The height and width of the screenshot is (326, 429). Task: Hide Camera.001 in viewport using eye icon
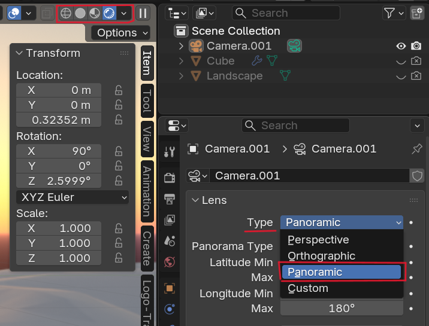point(401,46)
